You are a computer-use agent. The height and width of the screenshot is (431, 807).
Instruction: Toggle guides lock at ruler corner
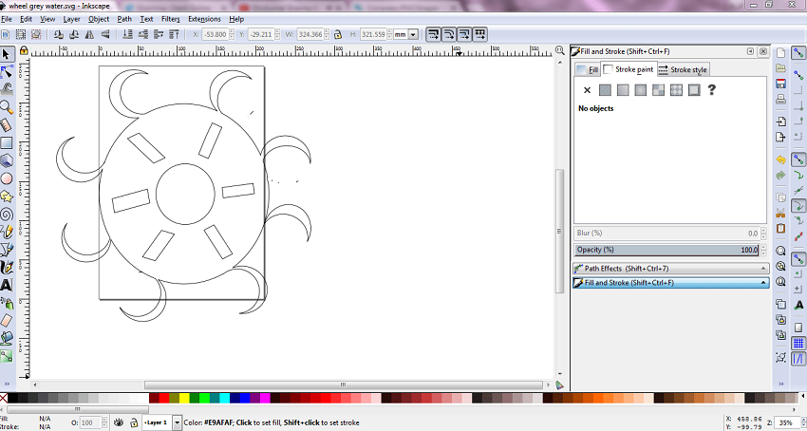click(24, 50)
